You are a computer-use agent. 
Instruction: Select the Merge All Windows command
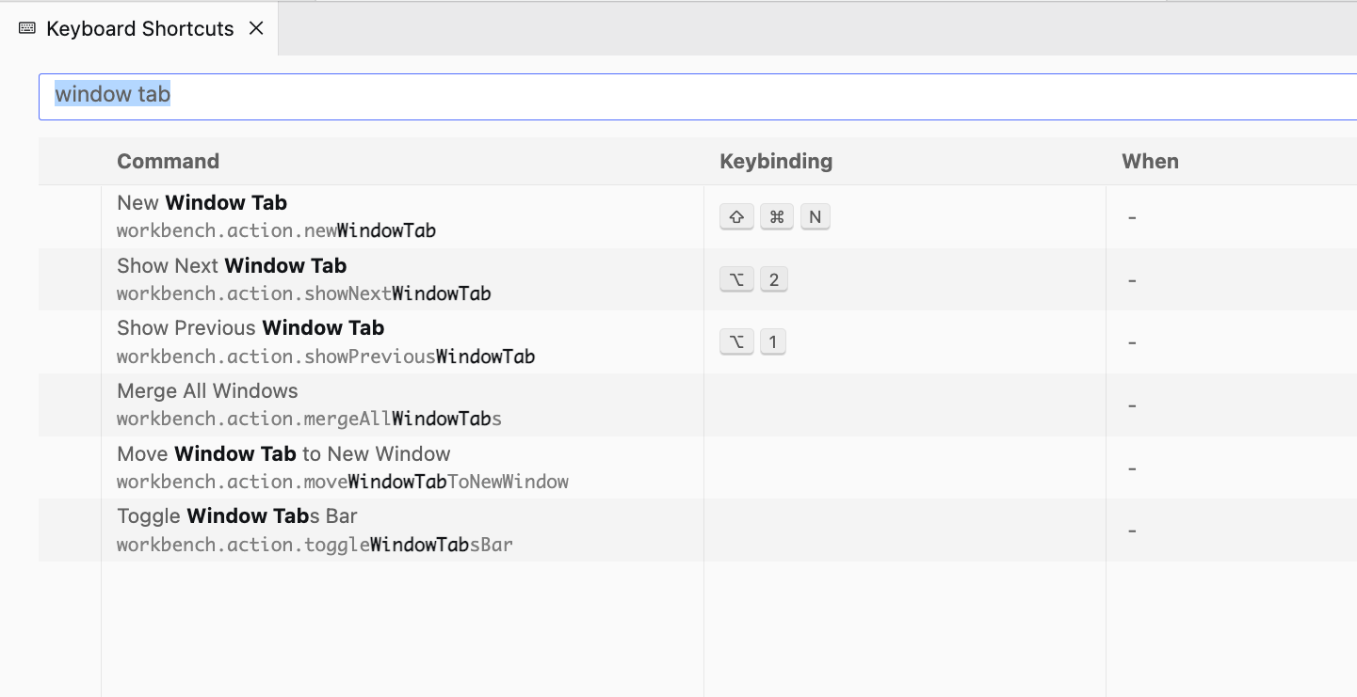click(x=207, y=391)
